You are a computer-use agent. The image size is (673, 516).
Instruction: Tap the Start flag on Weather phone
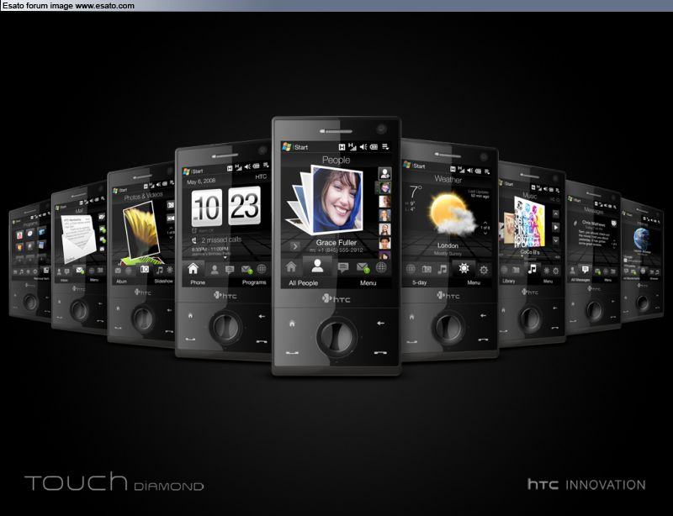click(x=406, y=164)
